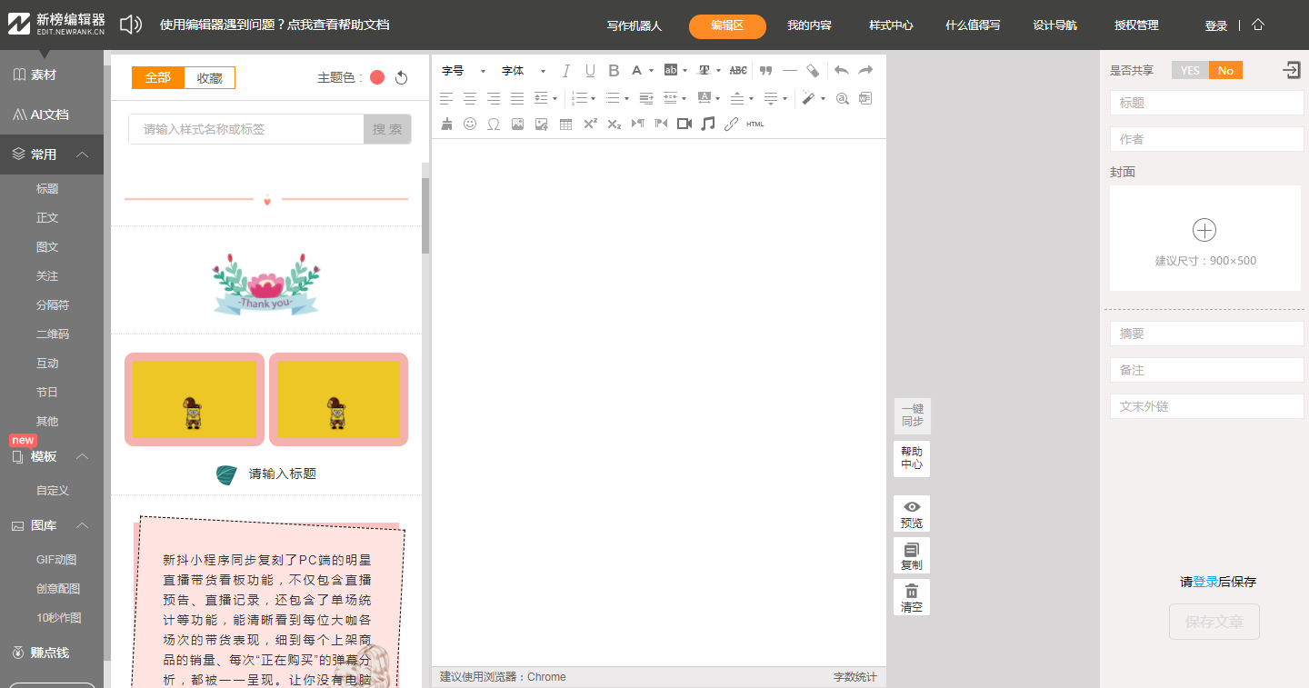The image size is (1309, 688).
Task: Open 写作机器人 in top navigation
Action: coord(635,26)
